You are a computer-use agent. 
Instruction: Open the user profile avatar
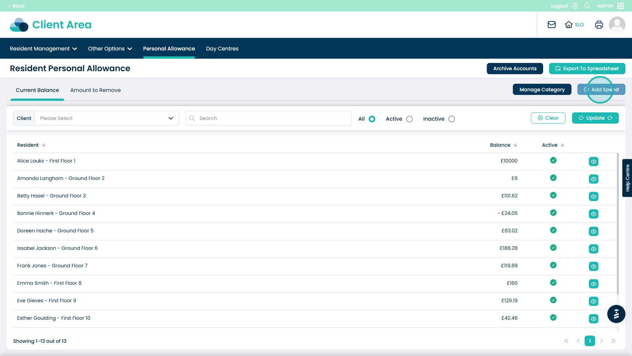coord(617,25)
